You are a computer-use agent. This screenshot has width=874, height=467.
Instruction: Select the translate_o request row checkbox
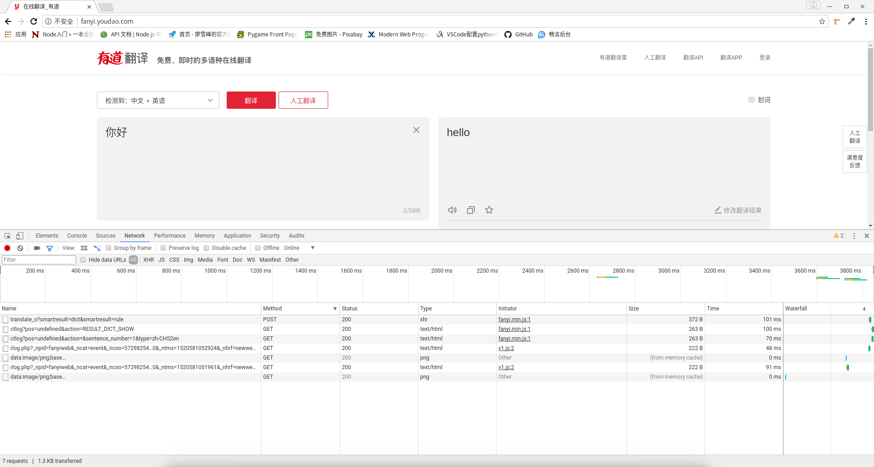pyautogui.click(x=5, y=320)
